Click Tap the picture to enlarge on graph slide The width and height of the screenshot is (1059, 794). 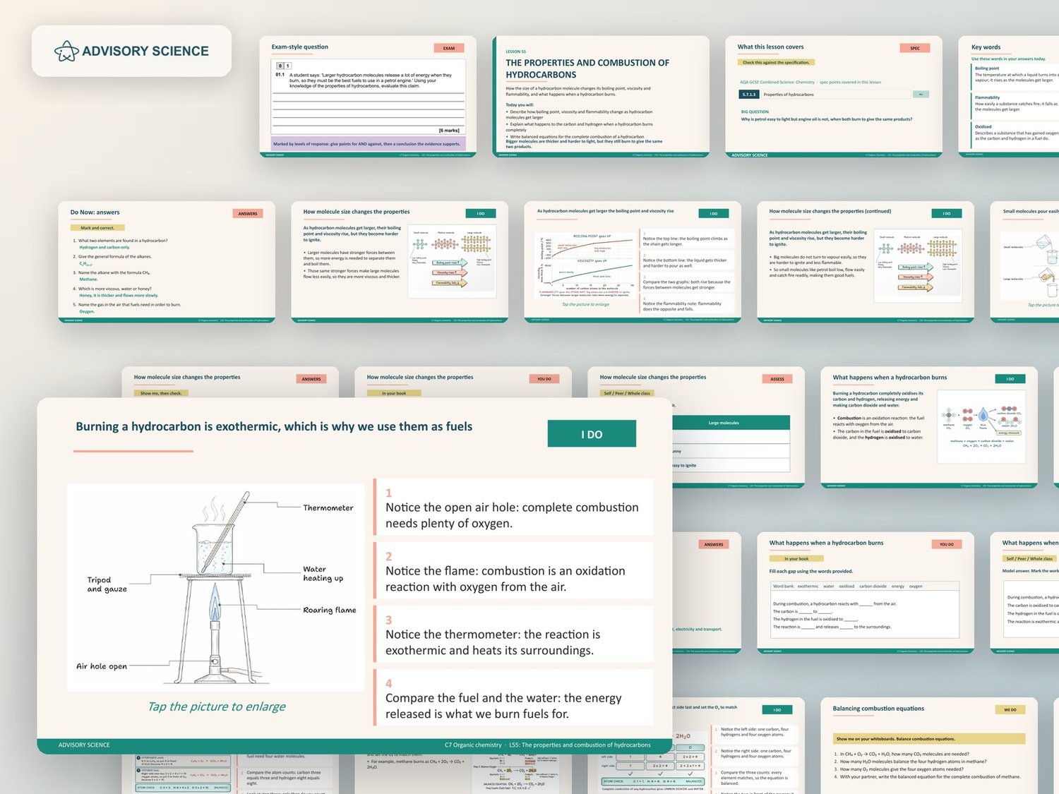click(x=585, y=304)
